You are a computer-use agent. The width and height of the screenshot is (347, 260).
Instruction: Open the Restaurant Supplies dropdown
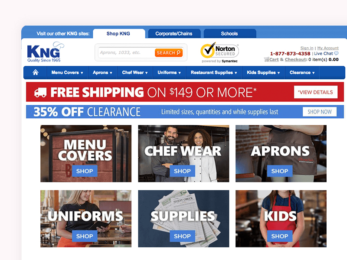pos(213,72)
